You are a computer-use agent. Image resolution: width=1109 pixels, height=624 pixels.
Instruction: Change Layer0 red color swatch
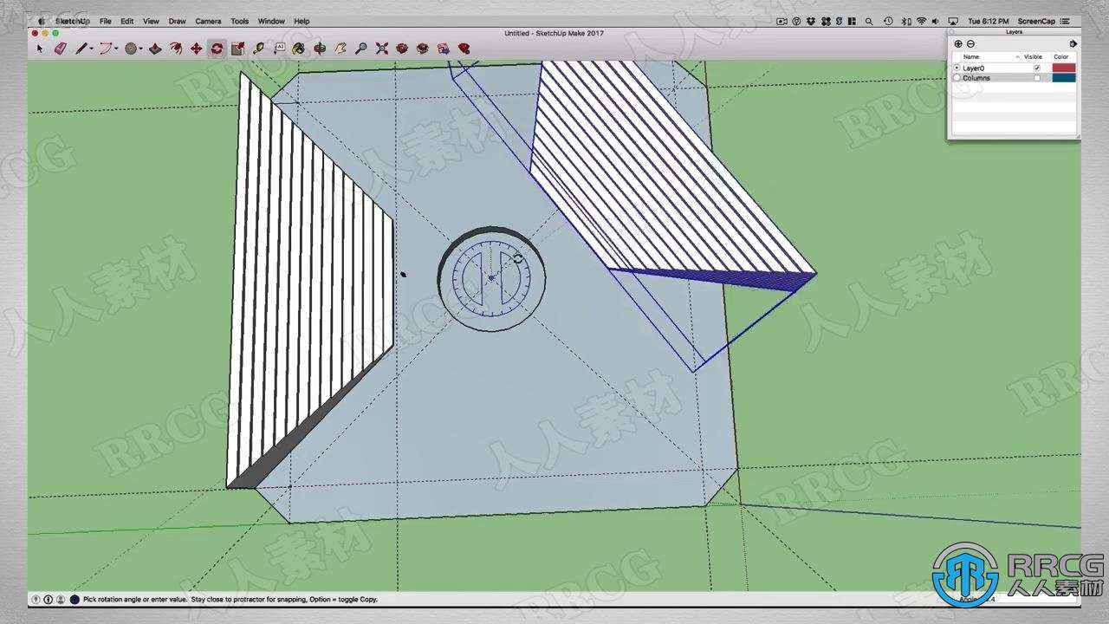pos(1064,68)
